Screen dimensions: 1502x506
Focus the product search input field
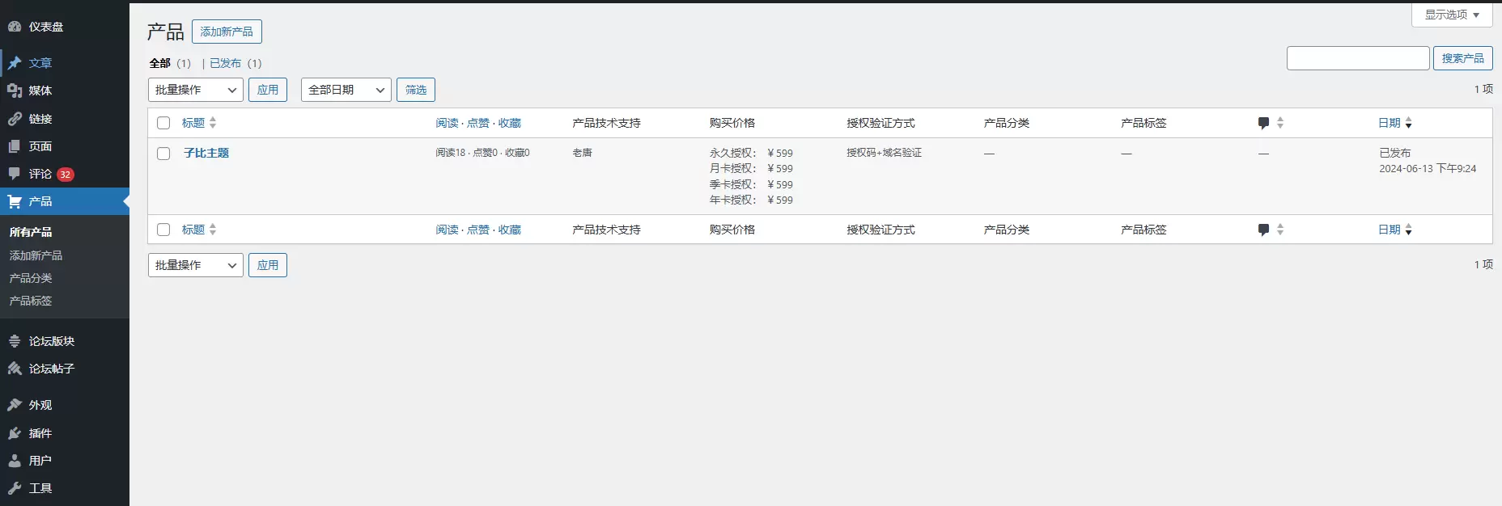click(x=1358, y=58)
